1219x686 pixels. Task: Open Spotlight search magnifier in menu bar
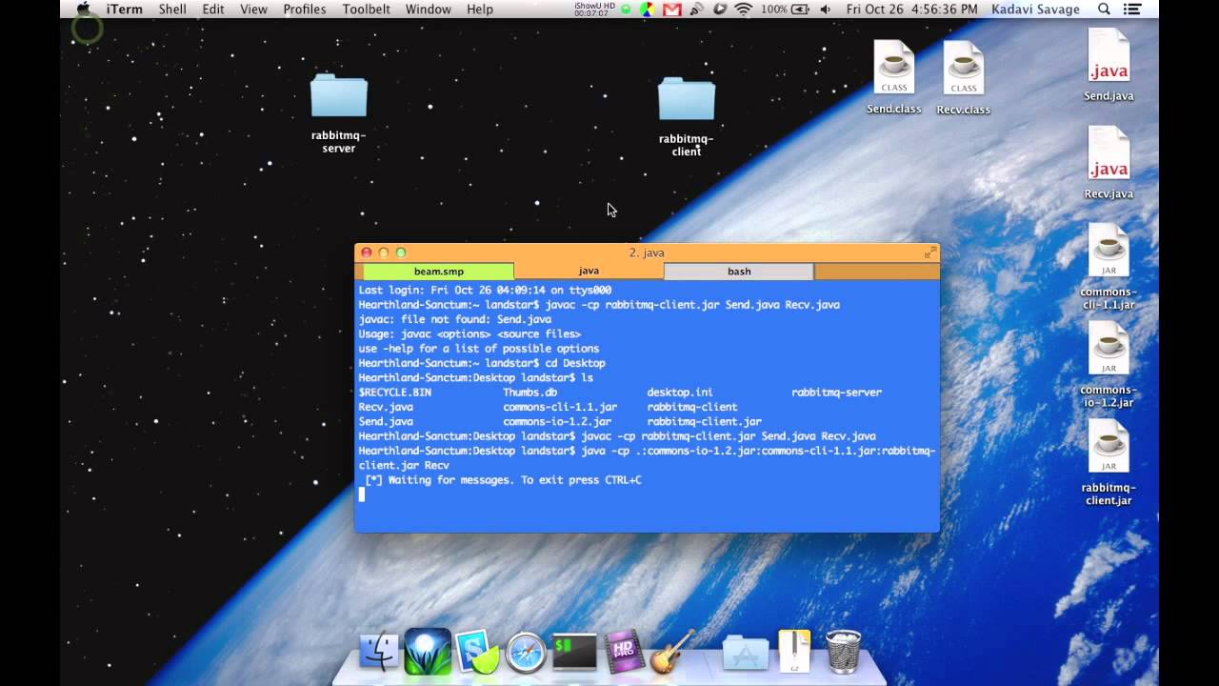(1105, 10)
